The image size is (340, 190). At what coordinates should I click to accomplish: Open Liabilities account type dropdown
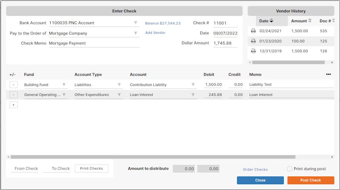119,85
